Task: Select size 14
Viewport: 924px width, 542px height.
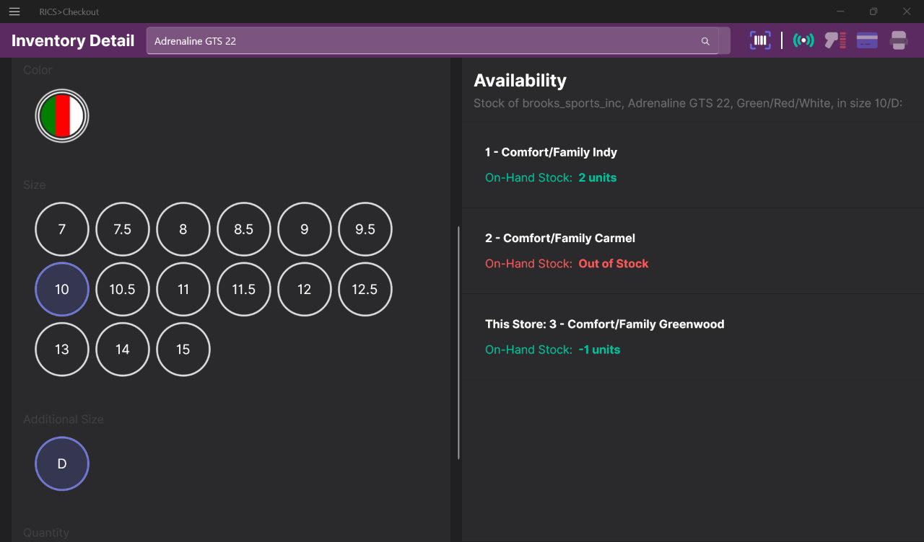Action: click(123, 350)
